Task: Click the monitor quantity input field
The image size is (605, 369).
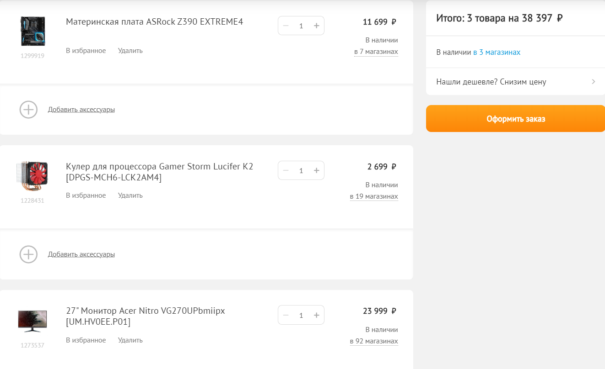Action: click(x=301, y=315)
